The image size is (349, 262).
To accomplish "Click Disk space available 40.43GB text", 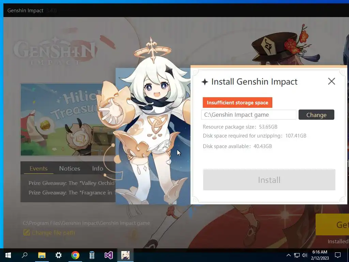I will (x=237, y=146).
